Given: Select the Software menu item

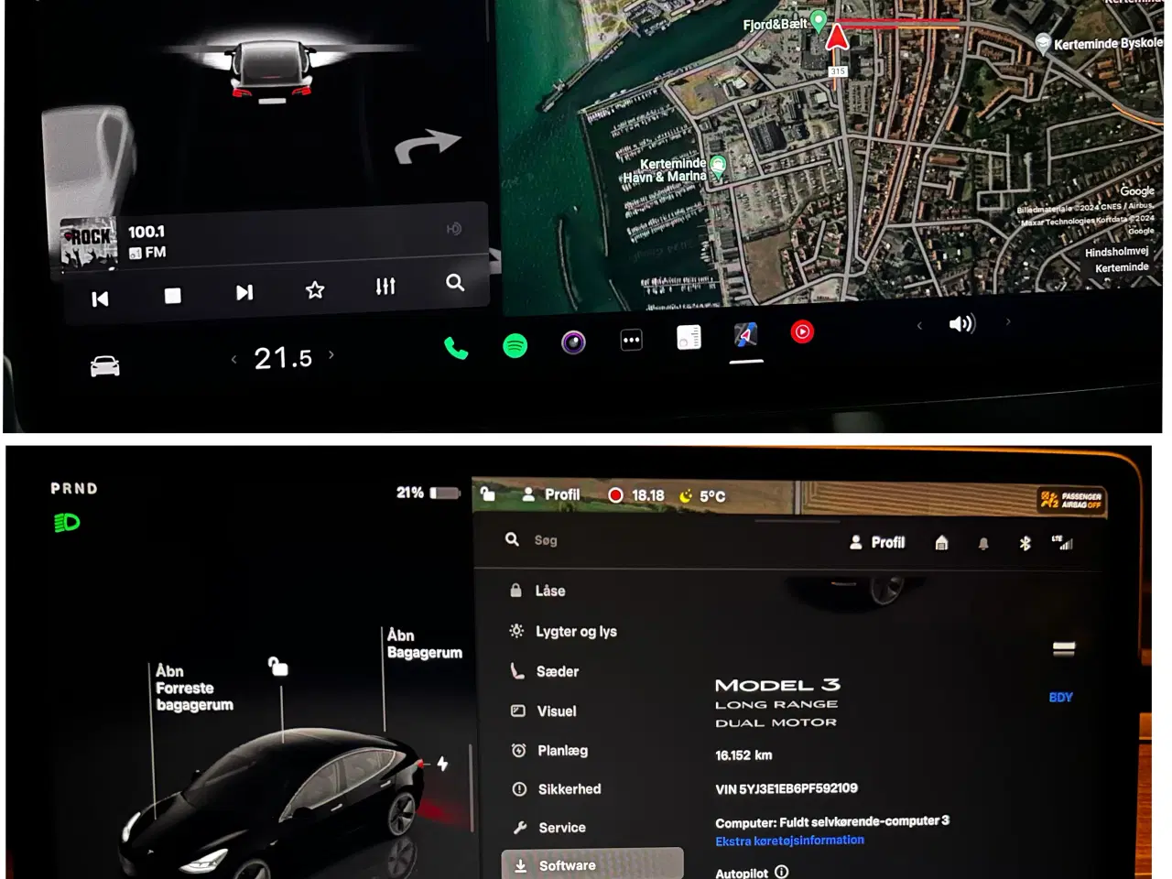Looking at the screenshot, I should coord(592,864).
